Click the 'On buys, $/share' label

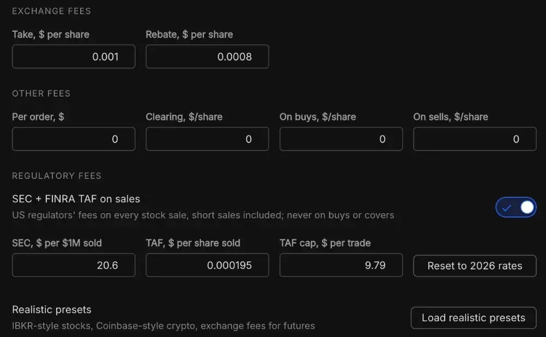pyautogui.click(x=318, y=117)
